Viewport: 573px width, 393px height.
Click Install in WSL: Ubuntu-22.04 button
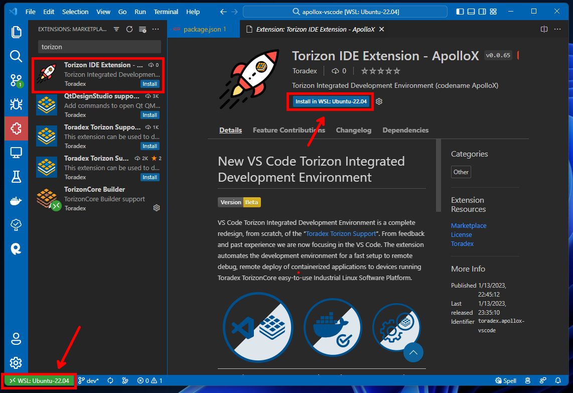pos(331,101)
